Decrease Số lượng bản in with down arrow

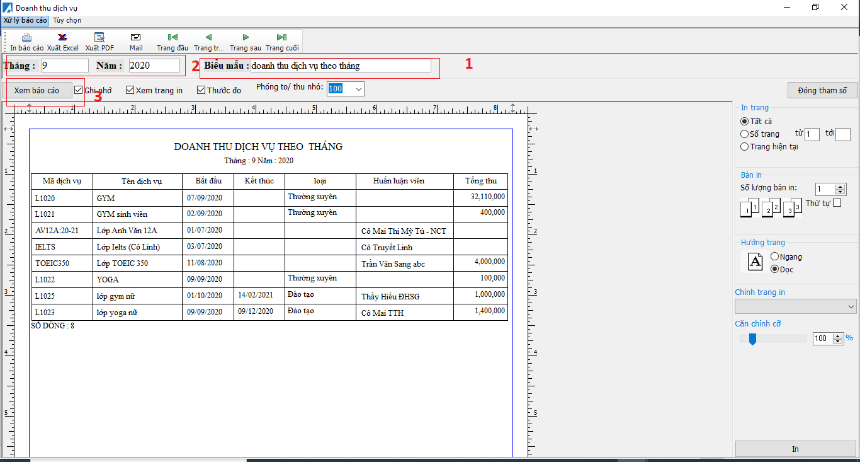point(840,192)
